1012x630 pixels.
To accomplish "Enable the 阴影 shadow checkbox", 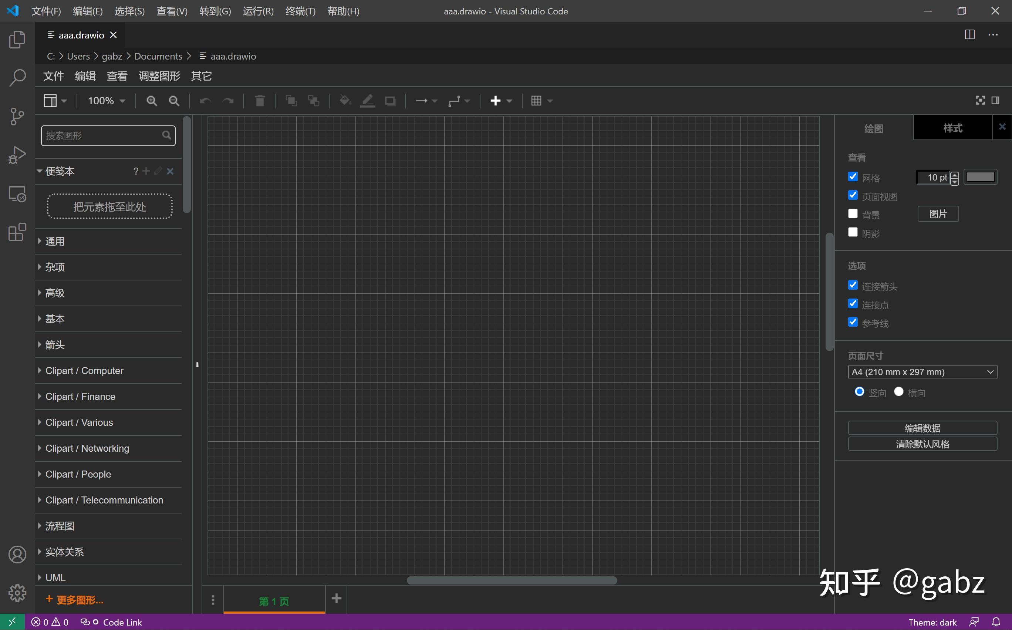I will coord(853,232).
